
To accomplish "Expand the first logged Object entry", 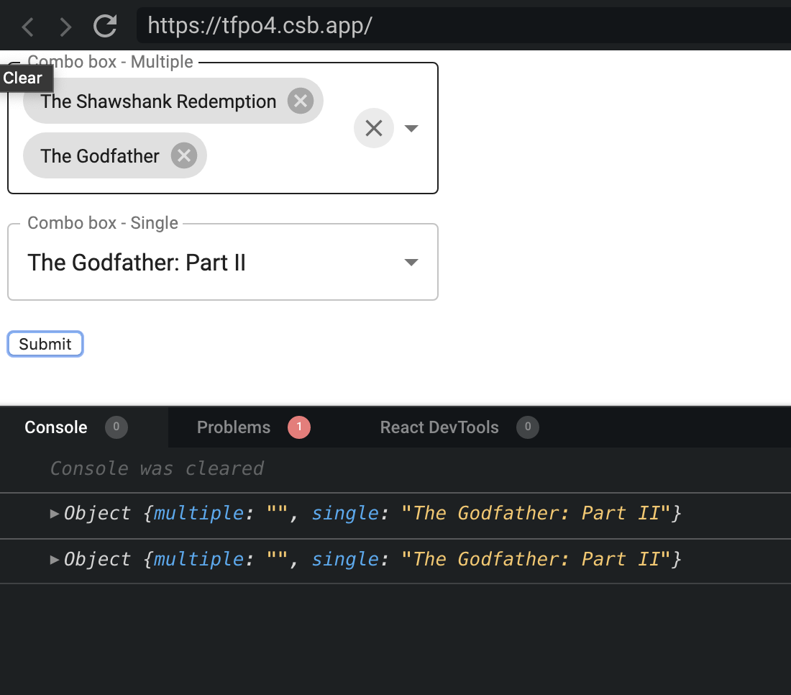I will (x=55, y=513).
